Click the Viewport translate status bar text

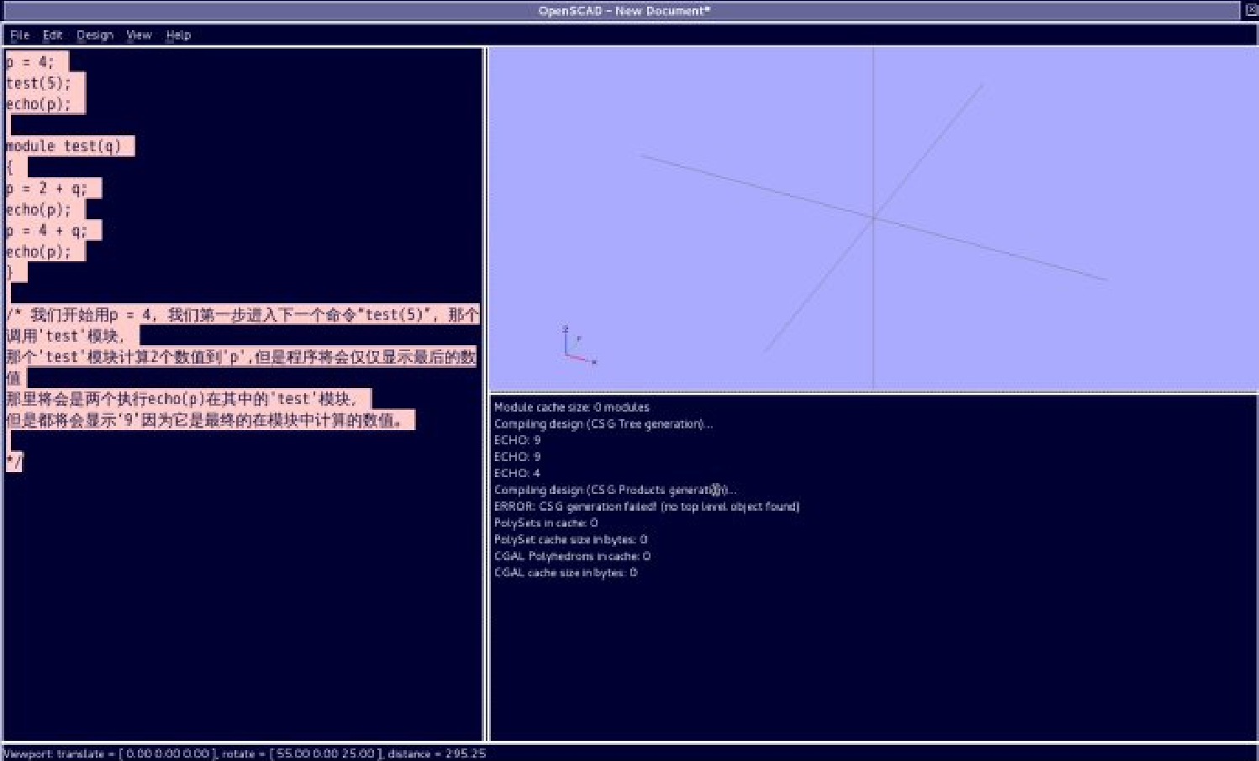(x=244, y=753)
